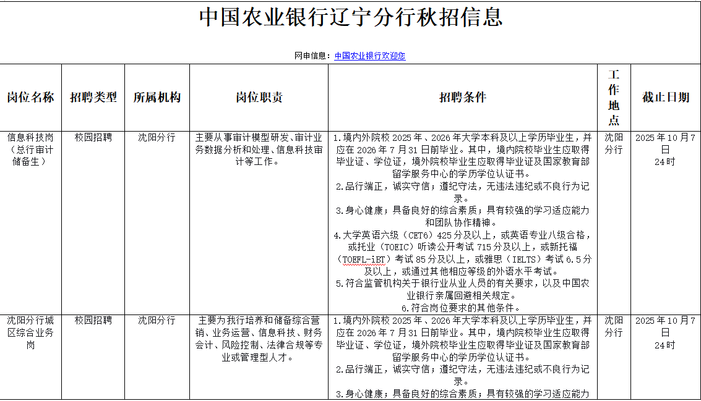
Task: Click 校园招聘 in the 城区综合业务岗 row
Action: [93, 321]
